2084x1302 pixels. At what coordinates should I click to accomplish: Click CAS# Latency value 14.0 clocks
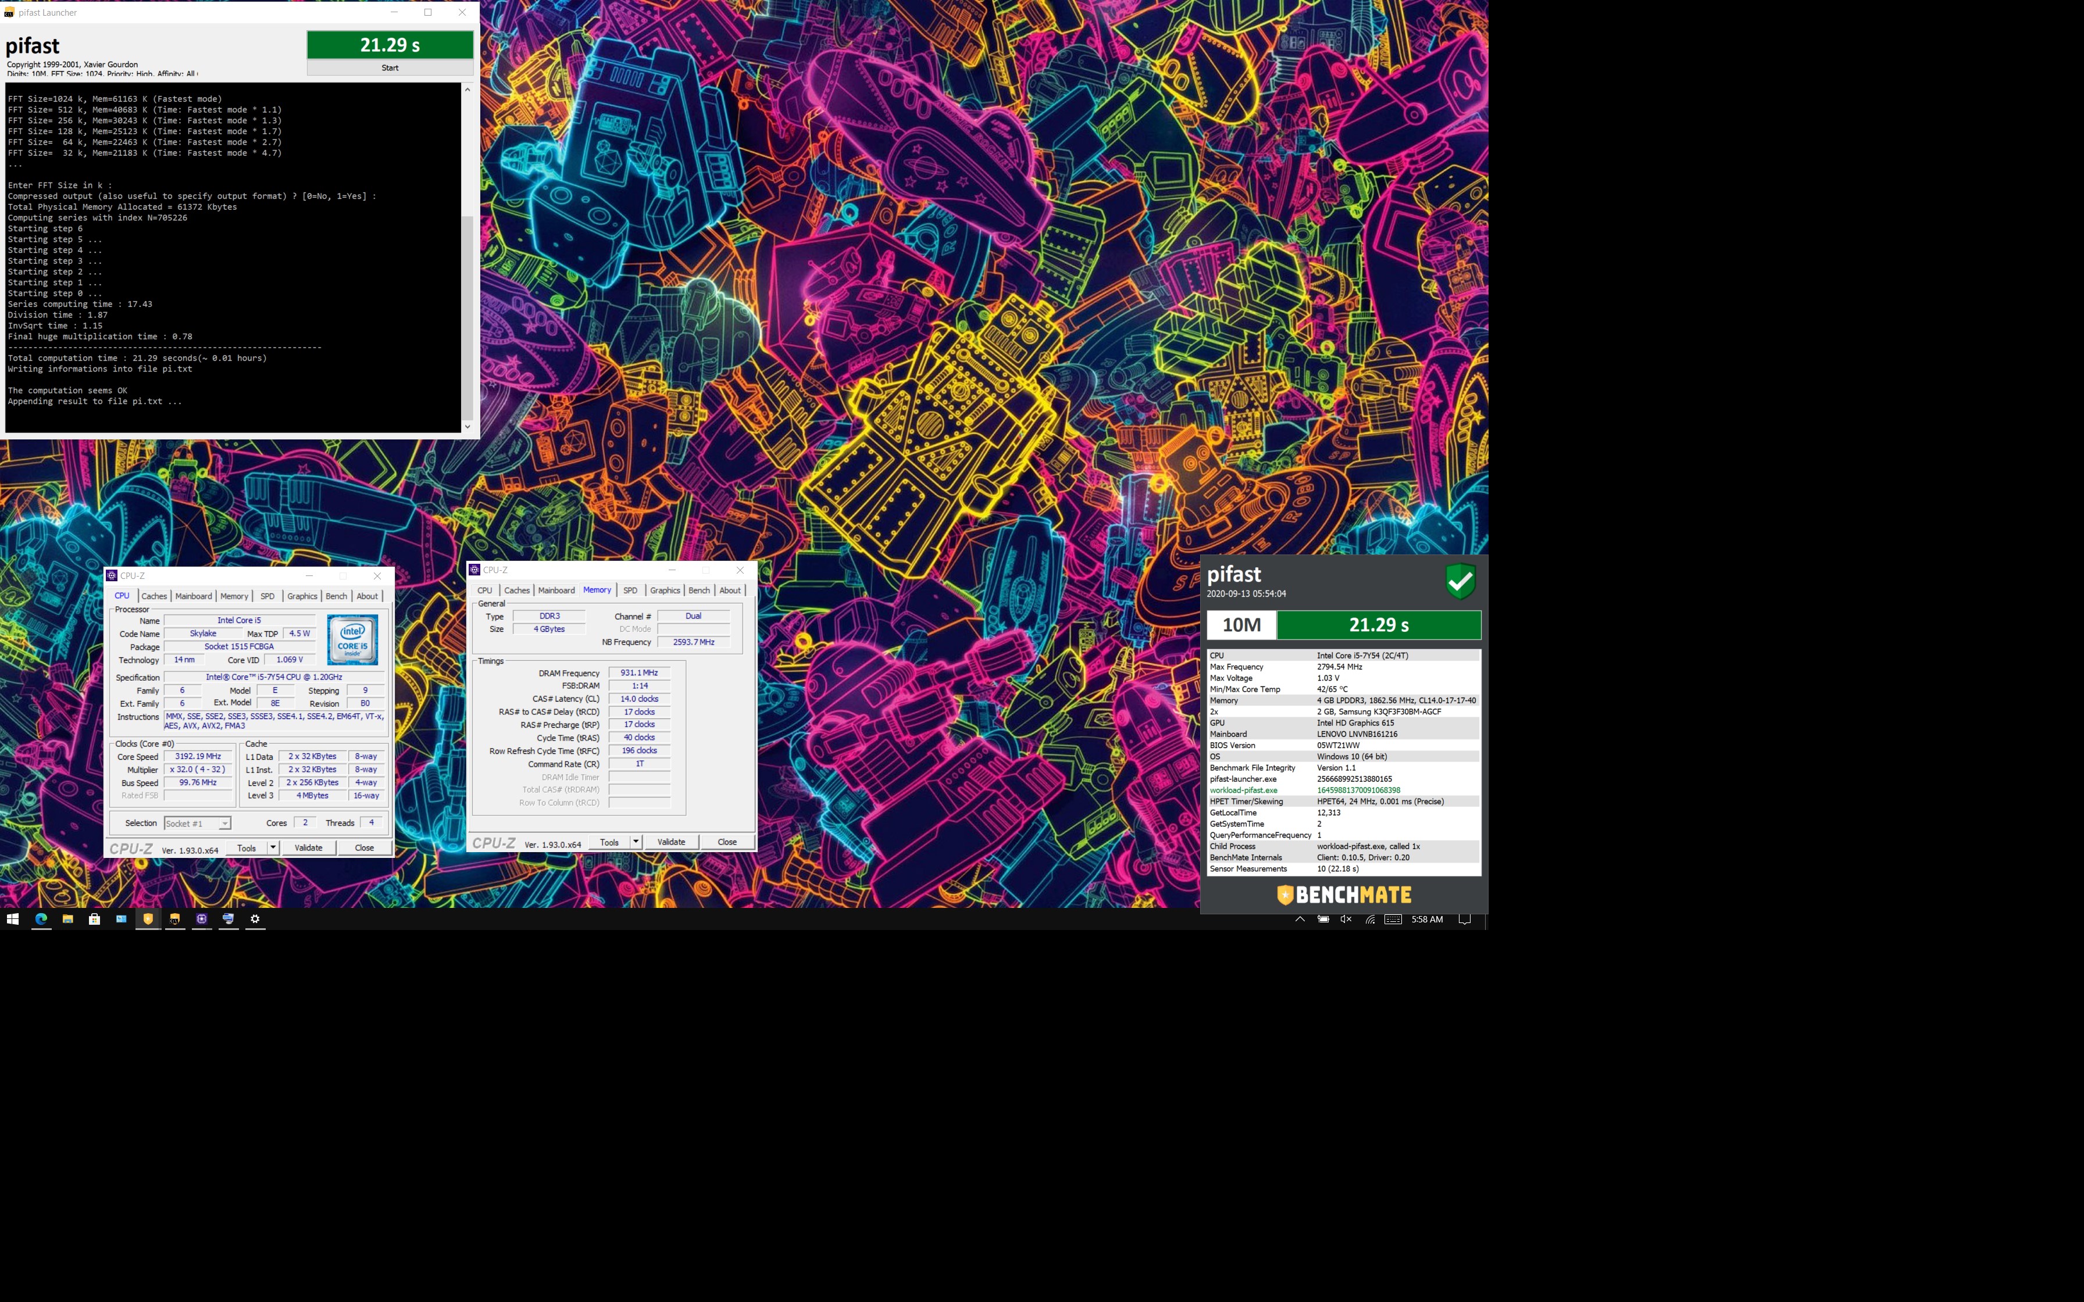[x=639, y=699]
